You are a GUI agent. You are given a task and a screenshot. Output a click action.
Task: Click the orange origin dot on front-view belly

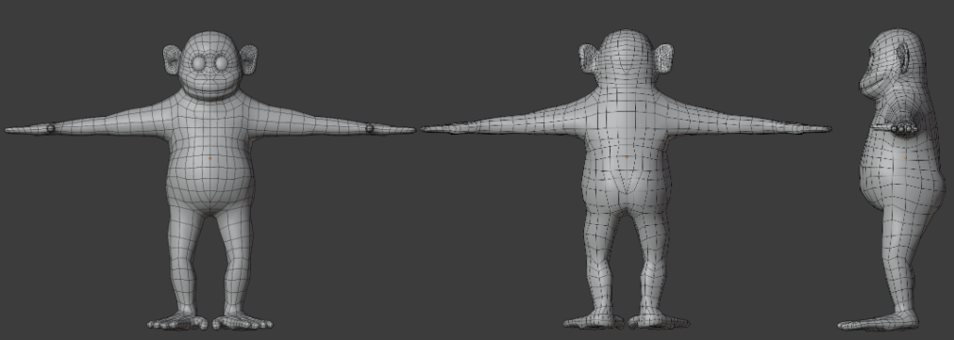209,158
